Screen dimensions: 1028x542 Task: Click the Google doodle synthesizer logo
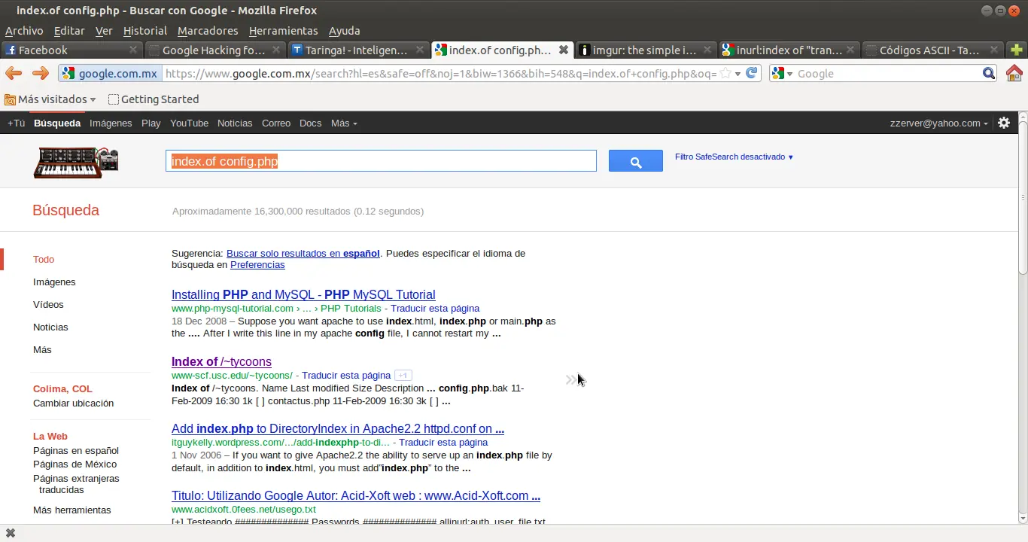[x=76, y=161]
